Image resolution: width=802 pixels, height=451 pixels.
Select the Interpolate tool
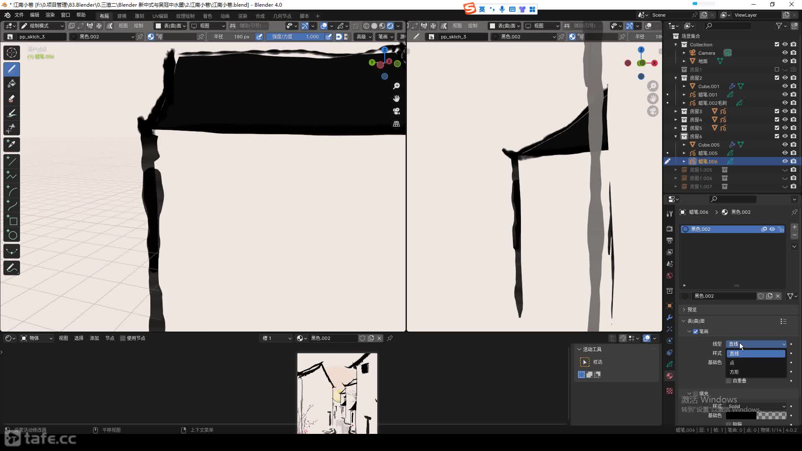click(x=12, y=251)
